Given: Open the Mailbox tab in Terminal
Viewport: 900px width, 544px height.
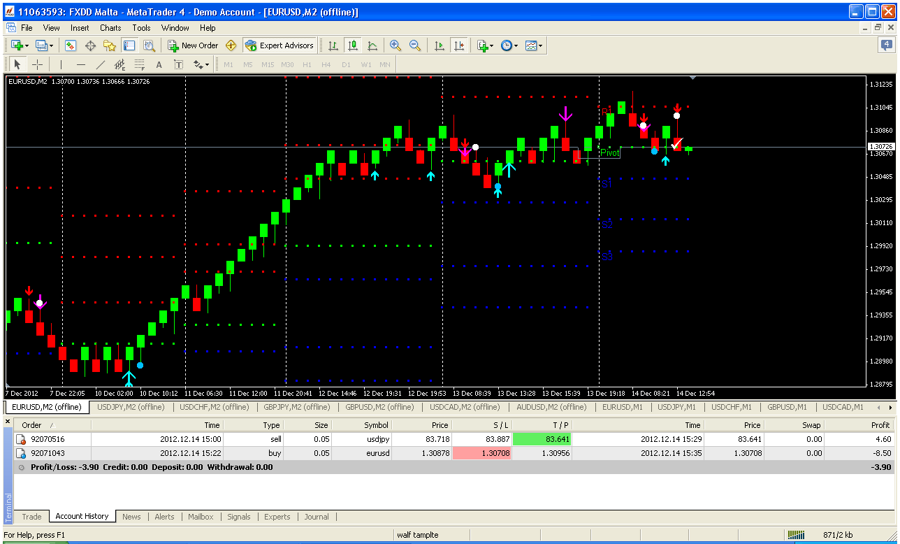Looking at the screenshot, I should coord(201,517).
